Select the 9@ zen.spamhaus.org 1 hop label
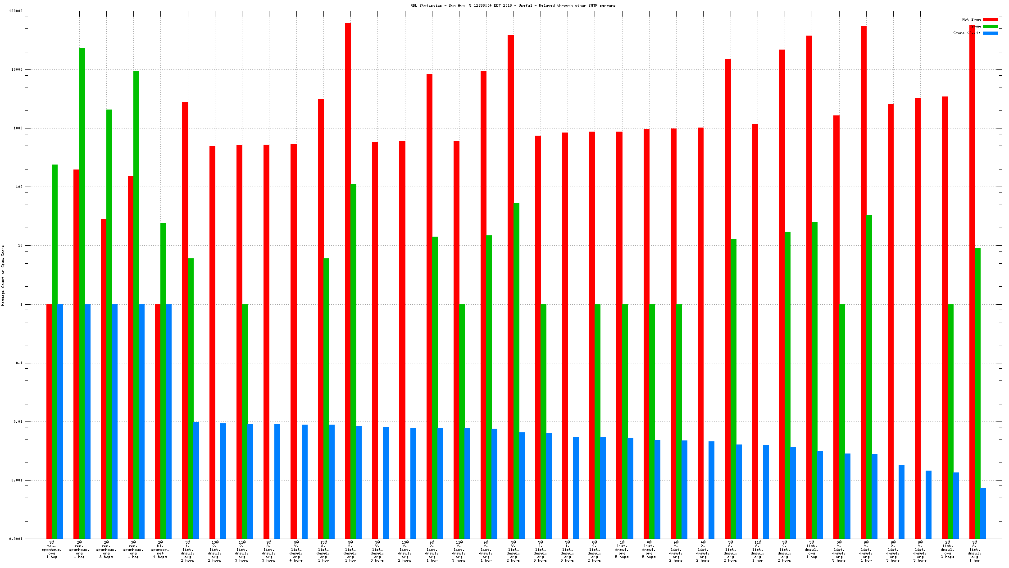 click(x=52, y=550)
